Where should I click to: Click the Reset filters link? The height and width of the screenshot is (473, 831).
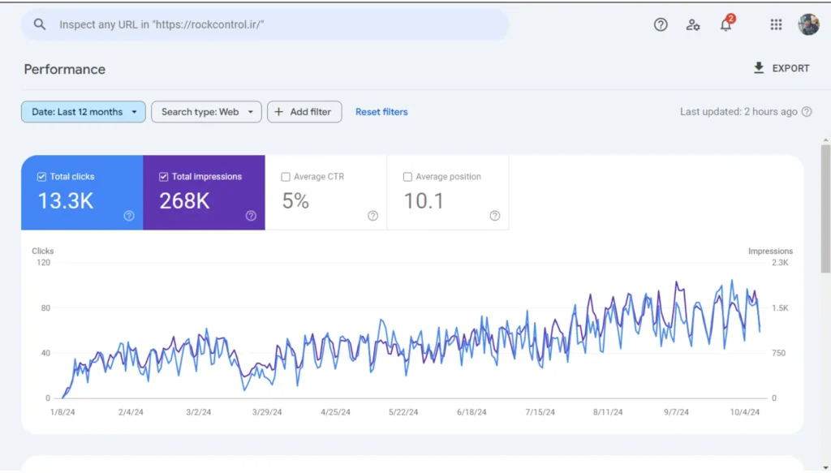point(381,112)
